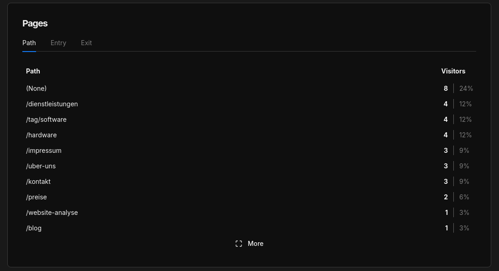Viewport: 499px width, 271px height.
Task: Click the Path column header
Action: coord(33,71)
